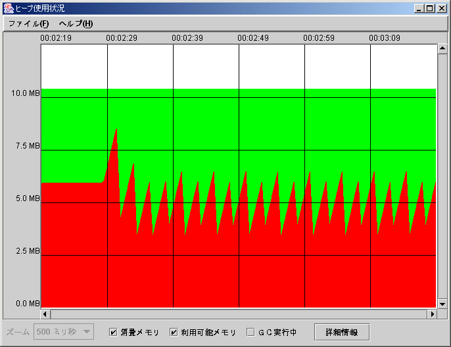The height and width of the screenshot is (347, 451).
Task: Open the ズーム 500 ミリ秒 dropdown
Action: coord(64,332)
